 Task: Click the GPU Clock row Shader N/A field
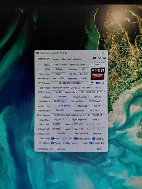click(99, 124)
